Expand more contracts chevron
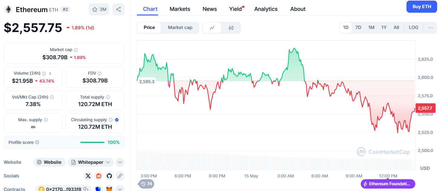This screenshot has width=438, height=191. click(x=120, y=189)
